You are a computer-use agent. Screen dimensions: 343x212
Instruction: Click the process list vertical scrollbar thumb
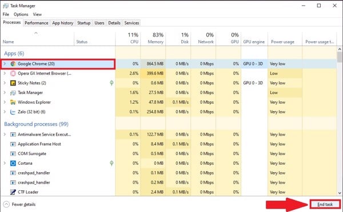point(340,57)
